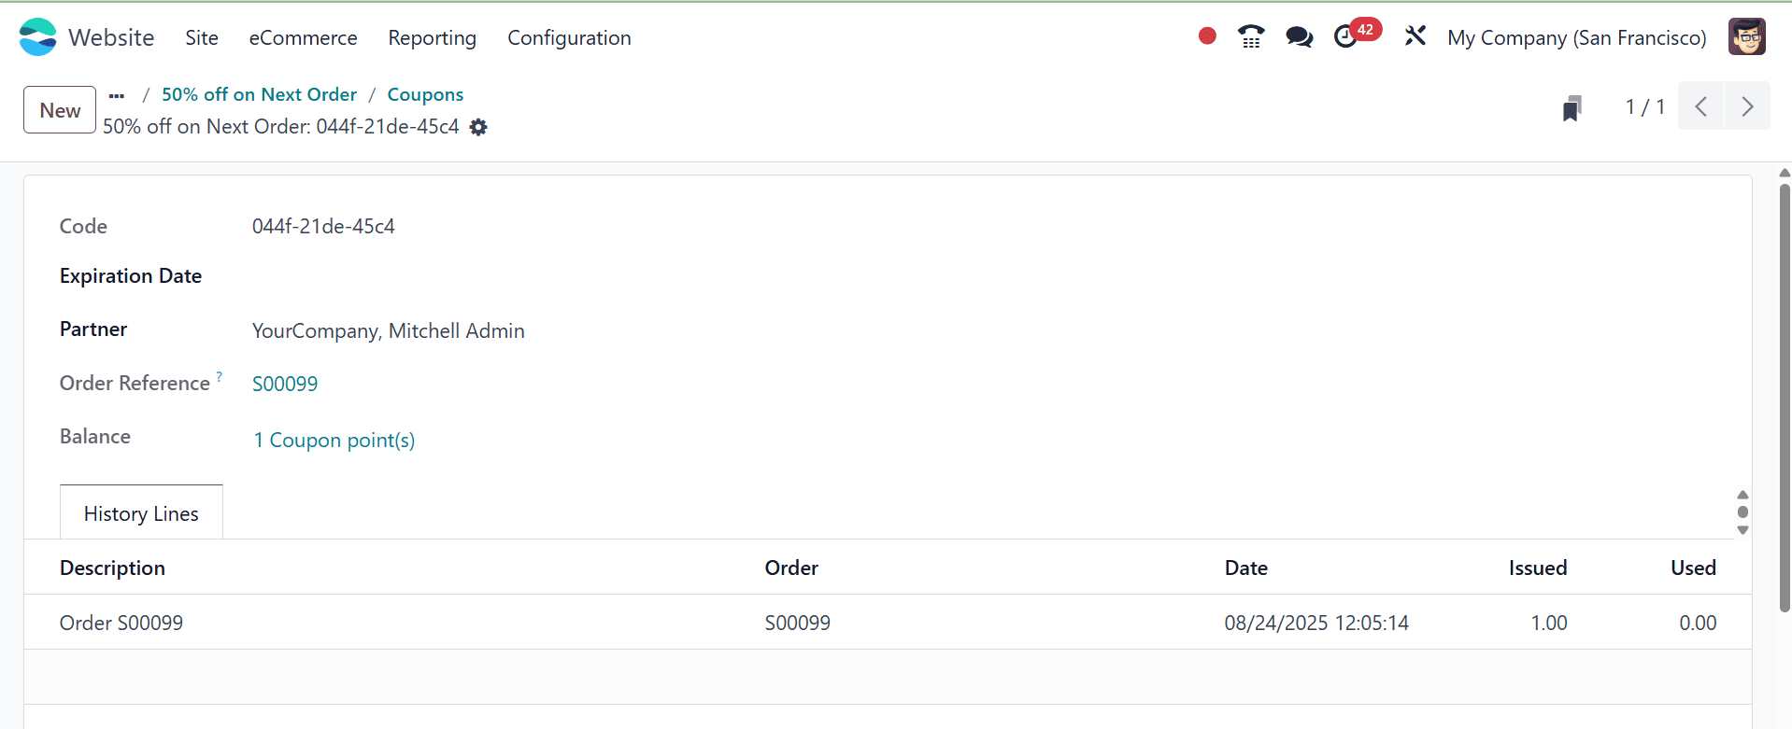
Task: Toggle the favorite bookmark on this coupon
Action: (1572, 107)
